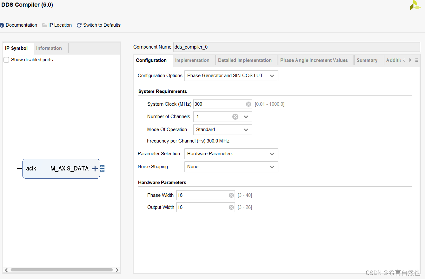The height and width of the screenshot is (279, 425).
Task: Click the Xilinx logo icon
Action: [415, 5]
